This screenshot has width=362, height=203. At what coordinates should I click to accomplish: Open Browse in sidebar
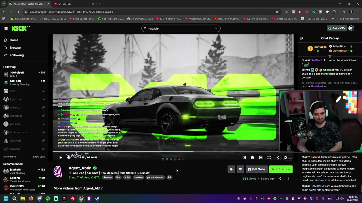(15, 48)
